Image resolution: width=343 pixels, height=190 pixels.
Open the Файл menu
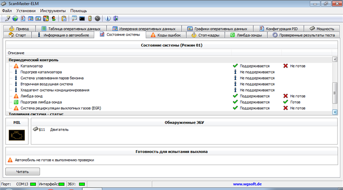pos(7,10)
